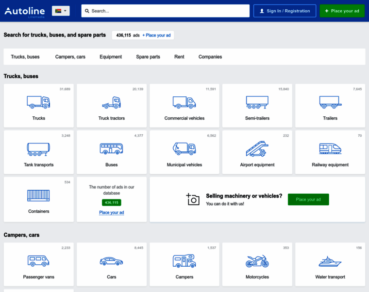Select the Semi-trailers icon
Viewport: 369px width, 292px height.
(257, 102)
